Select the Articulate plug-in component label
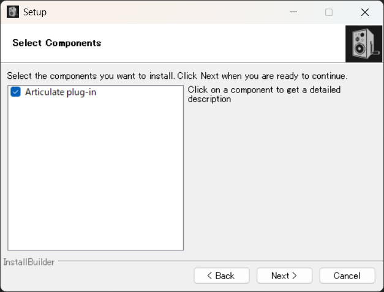The height and width of the screenshot is (292, 384). coord(61,92)
